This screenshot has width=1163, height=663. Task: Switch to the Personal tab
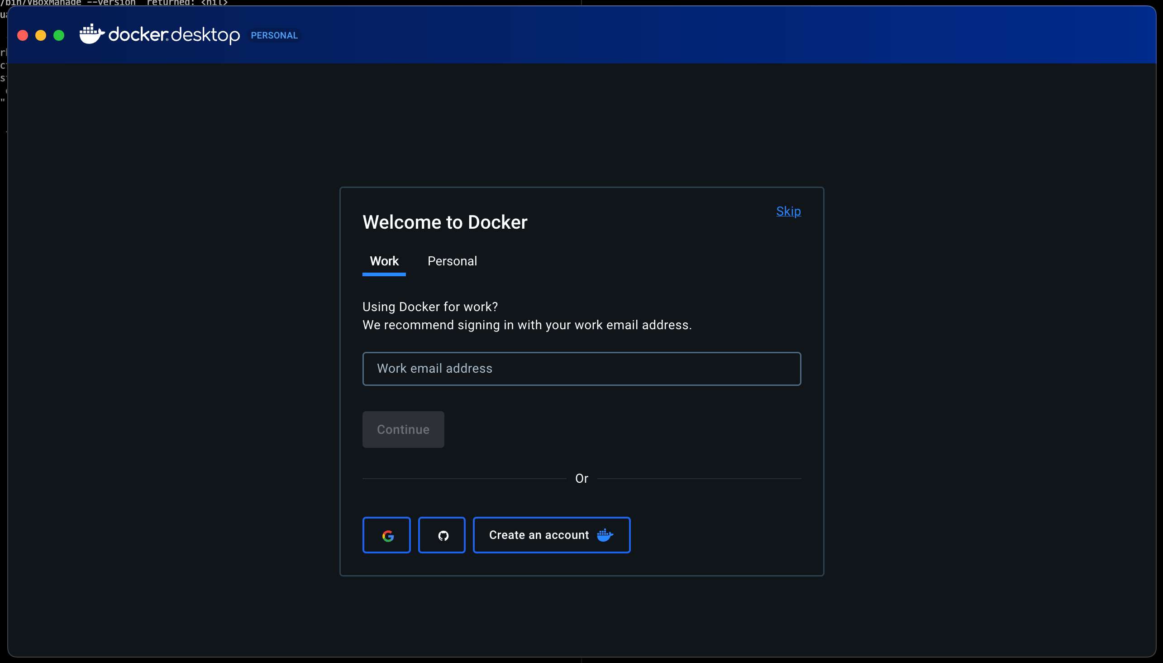[452, 261]
